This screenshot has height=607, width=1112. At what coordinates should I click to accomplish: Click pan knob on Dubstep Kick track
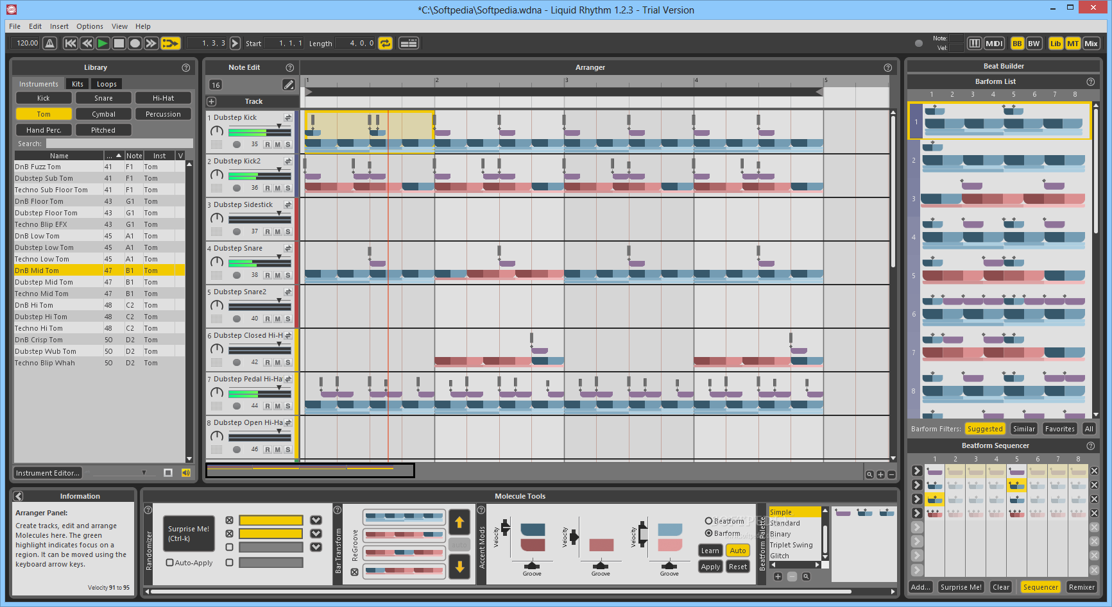pyautogui.click(x=217, y=131)
